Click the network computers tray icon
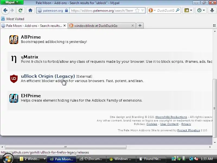The height and width of the screenshot is (163, 217). pos(191,159)
